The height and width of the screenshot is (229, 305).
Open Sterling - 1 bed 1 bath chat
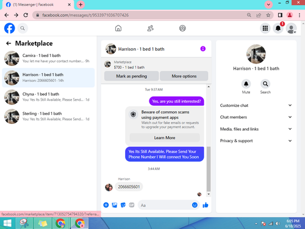pos(48,116)
